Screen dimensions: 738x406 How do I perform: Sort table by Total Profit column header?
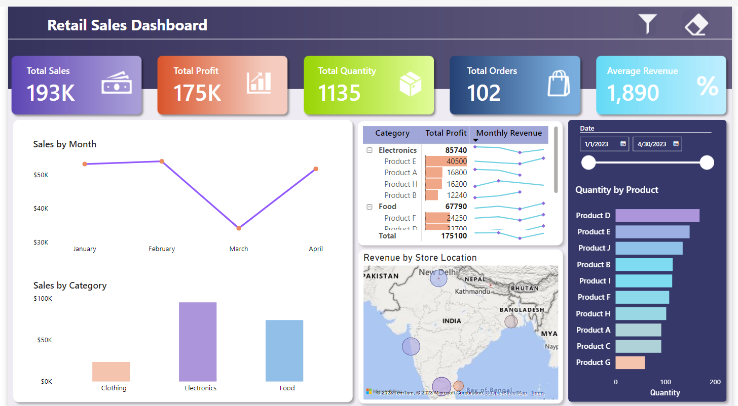[446, 133]
